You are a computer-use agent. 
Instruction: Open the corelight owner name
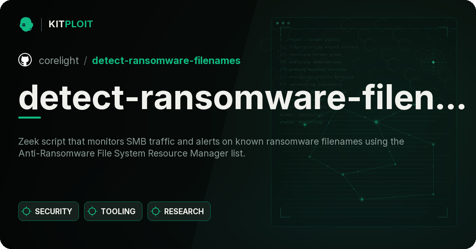[59, 60]
